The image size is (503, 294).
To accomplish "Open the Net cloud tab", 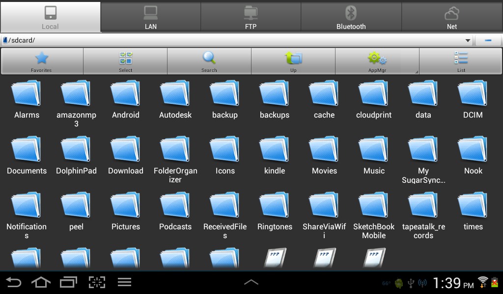I will pyautogui.click(x=452, y=17).
